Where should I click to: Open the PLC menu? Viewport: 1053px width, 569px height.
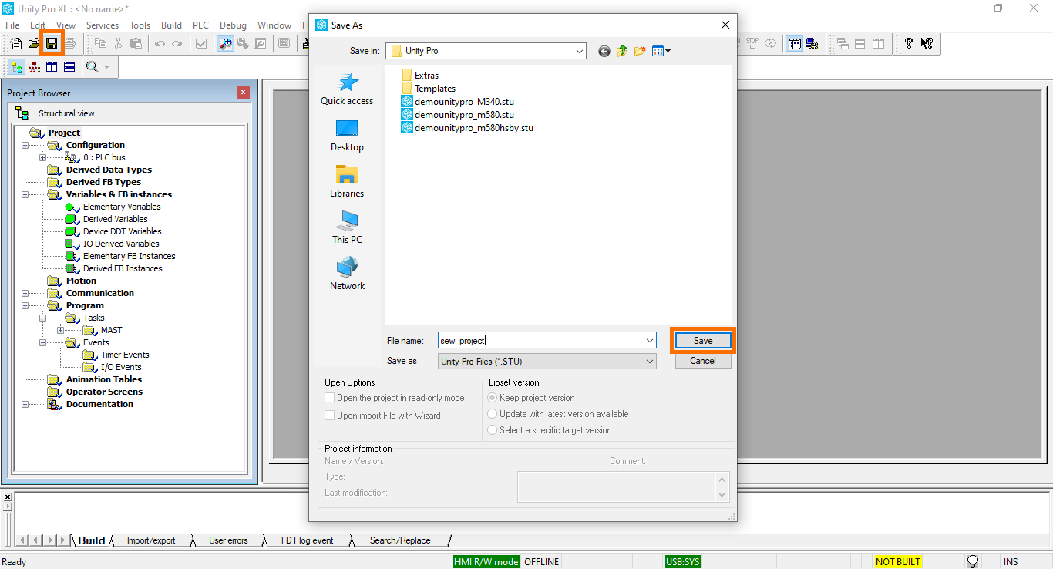[200, 25]
